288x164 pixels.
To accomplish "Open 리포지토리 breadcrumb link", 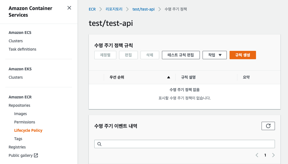I will tap(114, 9).
